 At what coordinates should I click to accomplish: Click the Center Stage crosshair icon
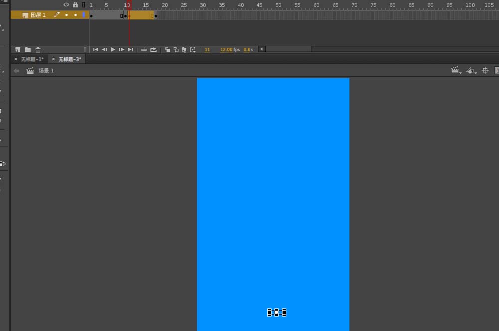click(485, 71)
